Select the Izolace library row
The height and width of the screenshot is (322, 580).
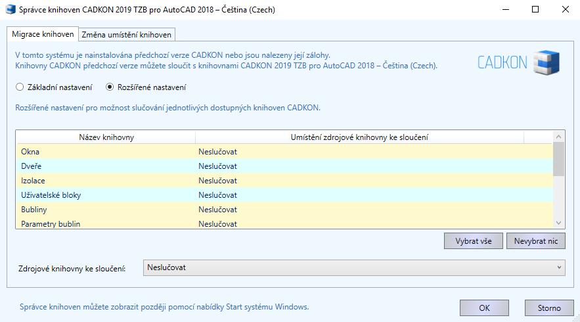[x=284, y=180]
